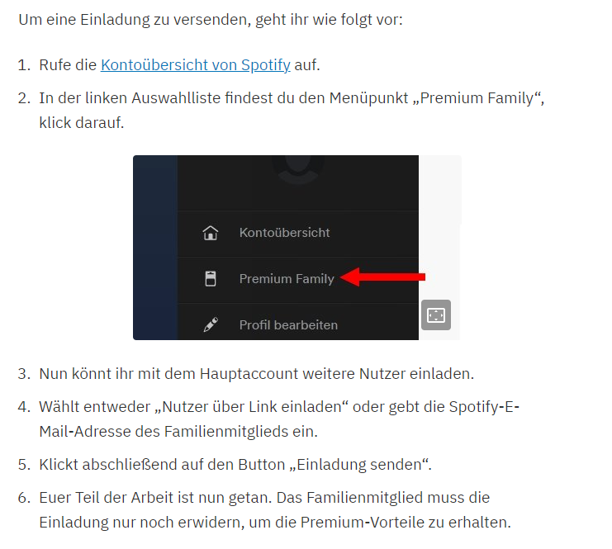
Task: Click step 2 text about linken Auswahlliste
Action: (x=292, y=110)
